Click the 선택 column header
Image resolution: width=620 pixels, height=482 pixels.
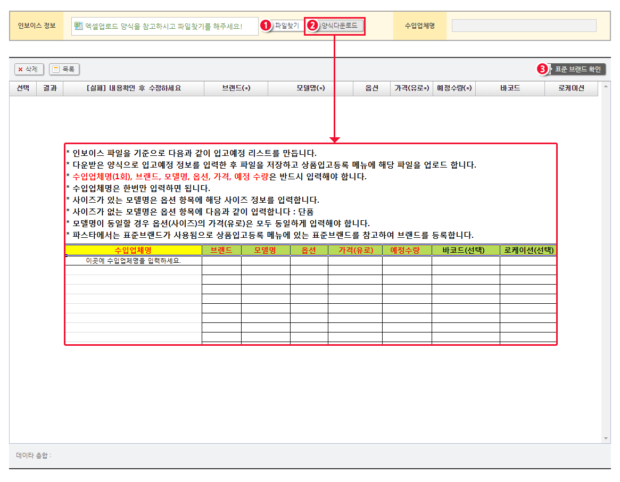[x=23, y=88]
